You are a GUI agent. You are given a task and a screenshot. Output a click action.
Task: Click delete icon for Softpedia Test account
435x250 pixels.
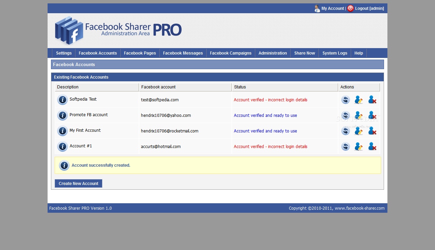tap(372, 100)
